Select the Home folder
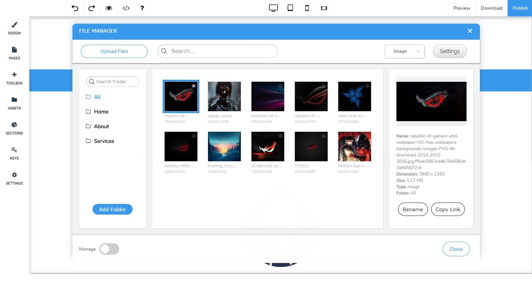Viewport: 532px width, 283px height. tap(97, 111)
